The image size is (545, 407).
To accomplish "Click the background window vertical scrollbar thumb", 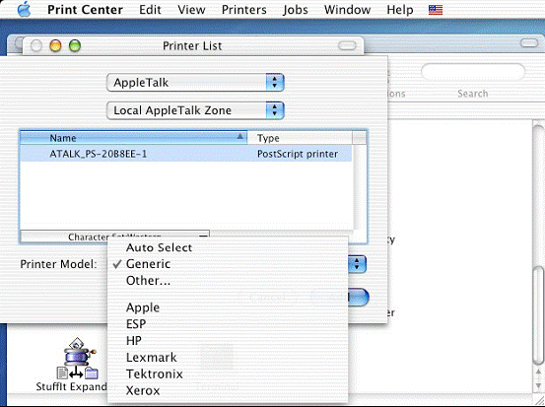I will pos(539,315).
